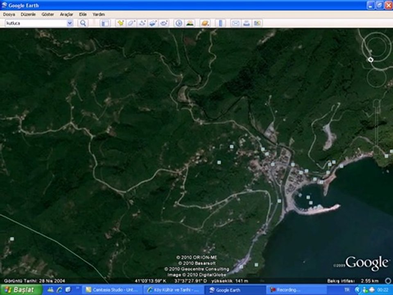Select the Add Path tool
The width and height of the screenshot is (393, 295).
coord(142,23)
